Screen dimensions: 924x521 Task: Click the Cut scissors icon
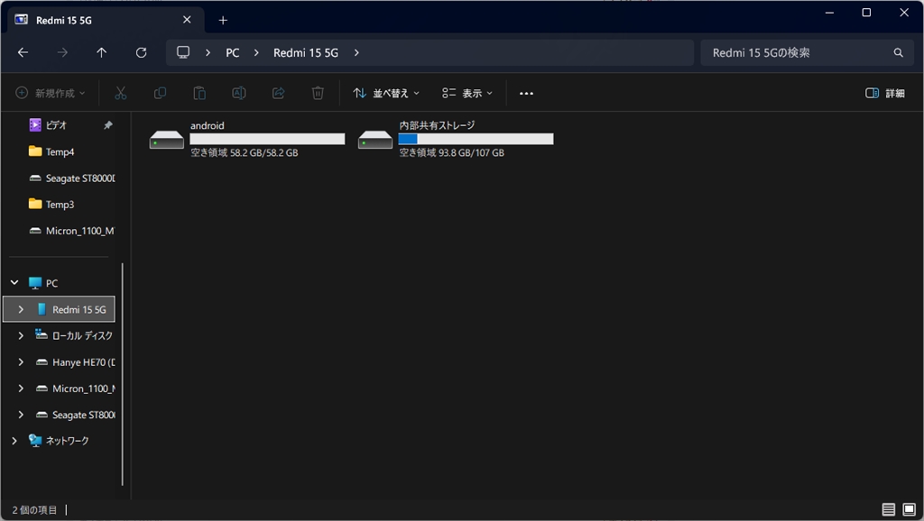[121, 93]
